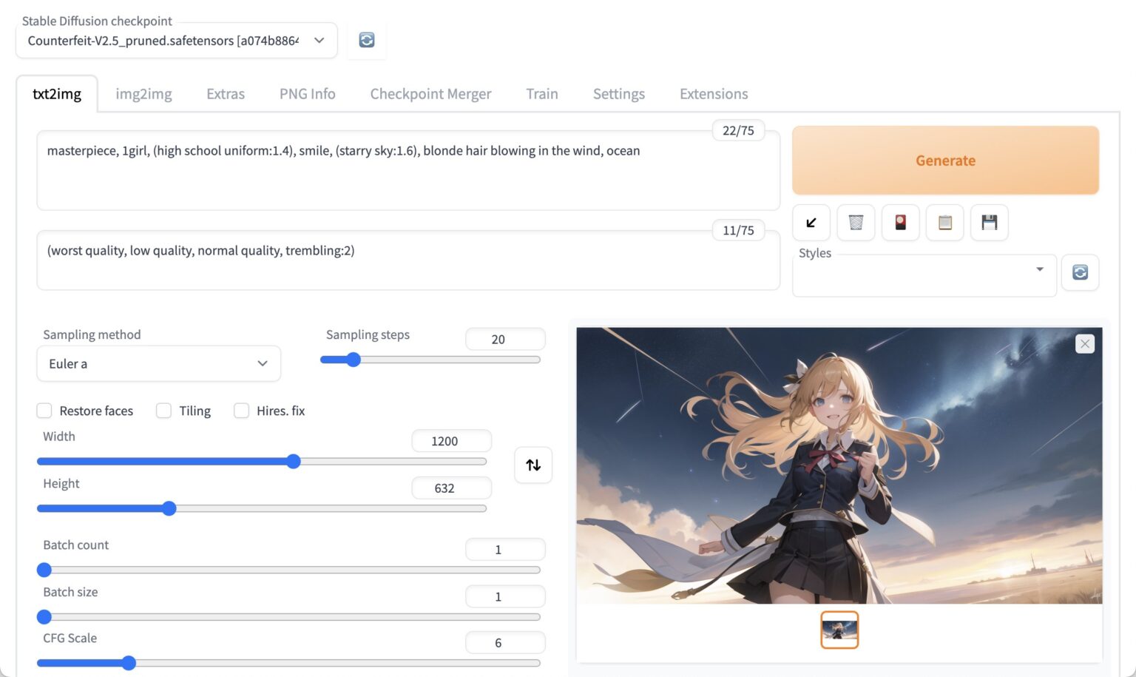Refresh the Stable Diffusion checkpoint list
1136x677 pixels.
click(x=366, y=40)
